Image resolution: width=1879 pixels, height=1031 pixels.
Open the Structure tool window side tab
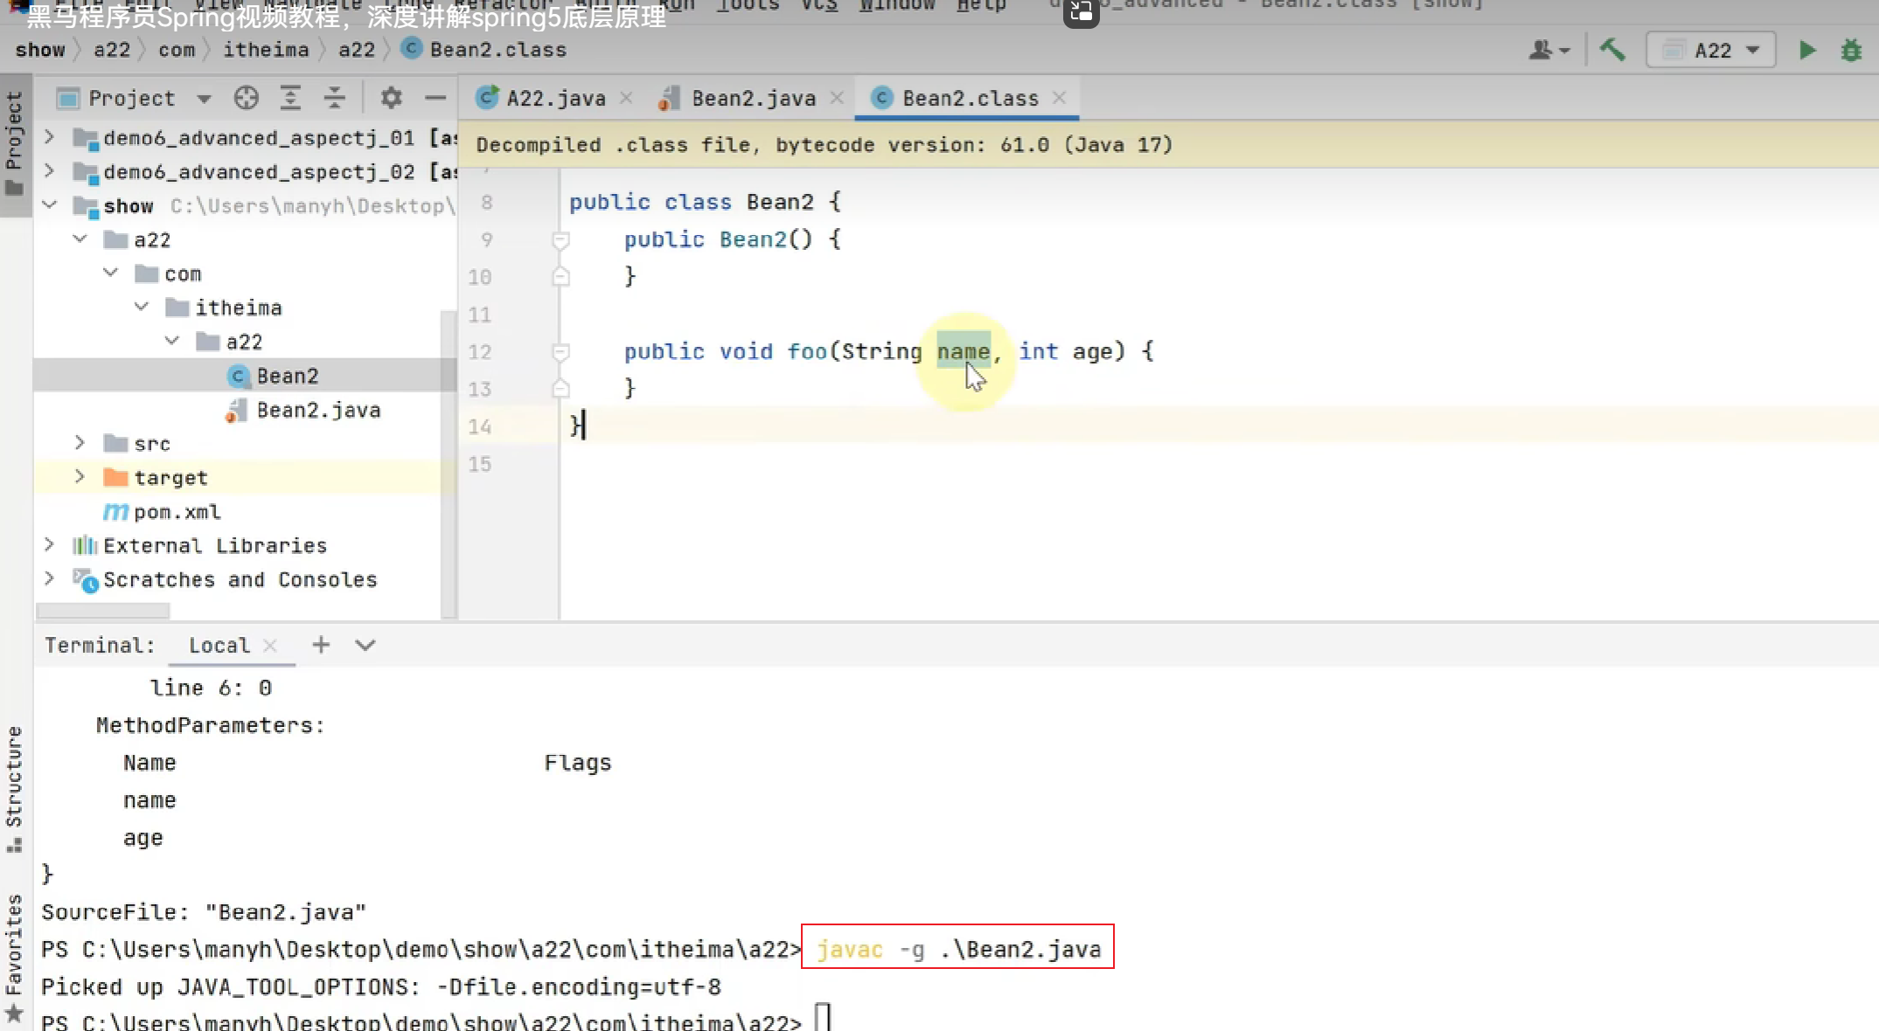(14, 789)
